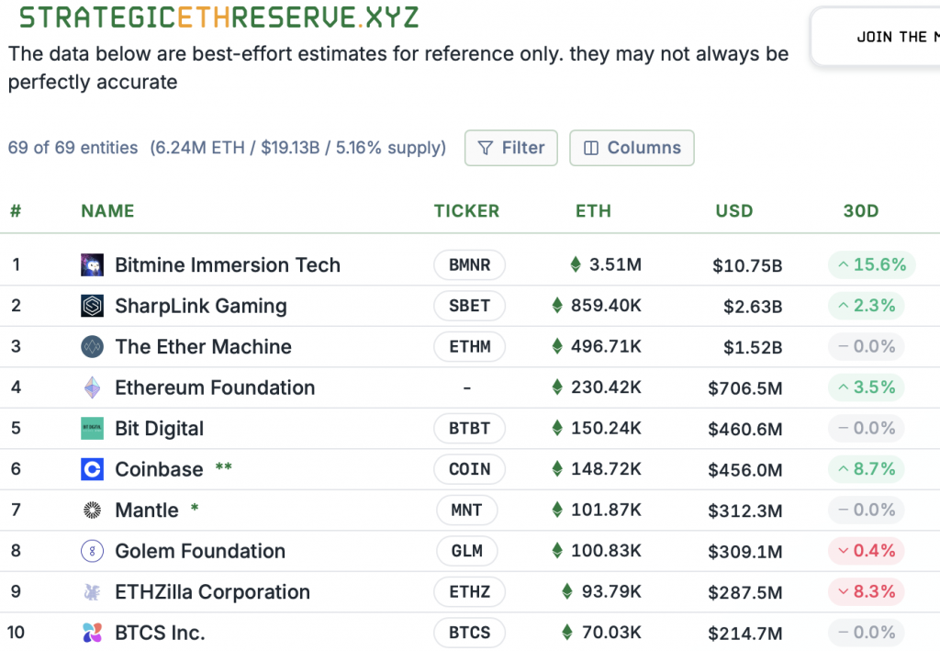Select the Mantle logo icon
The image size is (940, 651).
point(91,510)
